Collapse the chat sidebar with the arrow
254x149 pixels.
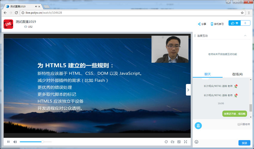[188, 90]
